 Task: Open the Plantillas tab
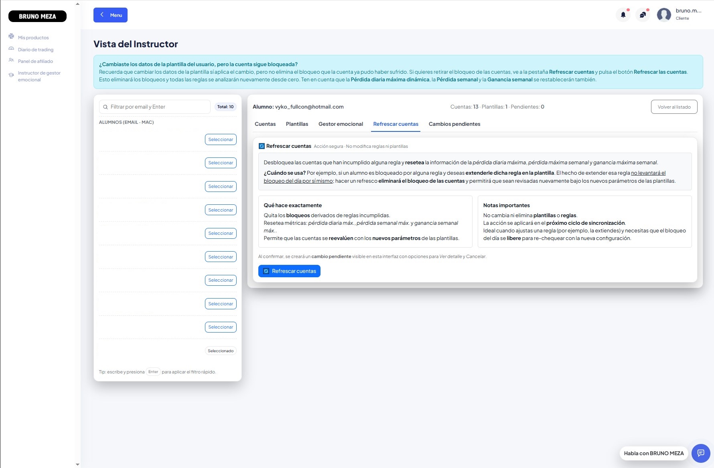coord(297,124)
